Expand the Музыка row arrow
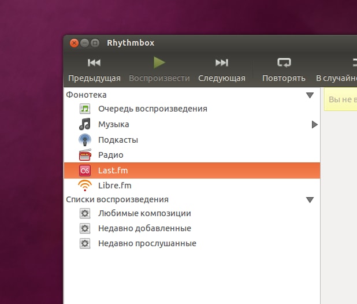357x304 pixels. coord(315,125)
